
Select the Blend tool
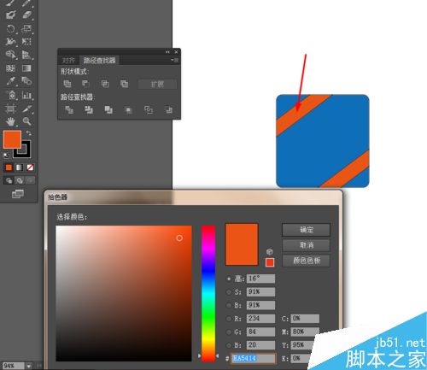click(x=26, y=81)
